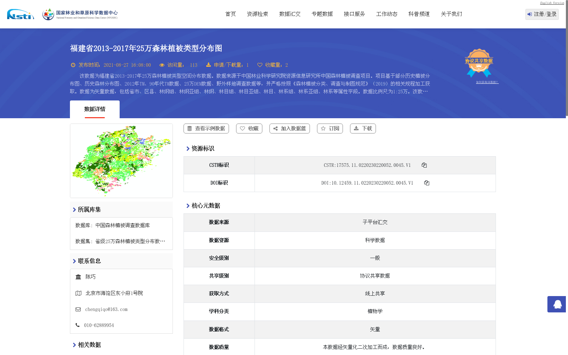Click the phone icon beside 010-62889954
This screenshot has width=568, height=355.
pos(77,325)
